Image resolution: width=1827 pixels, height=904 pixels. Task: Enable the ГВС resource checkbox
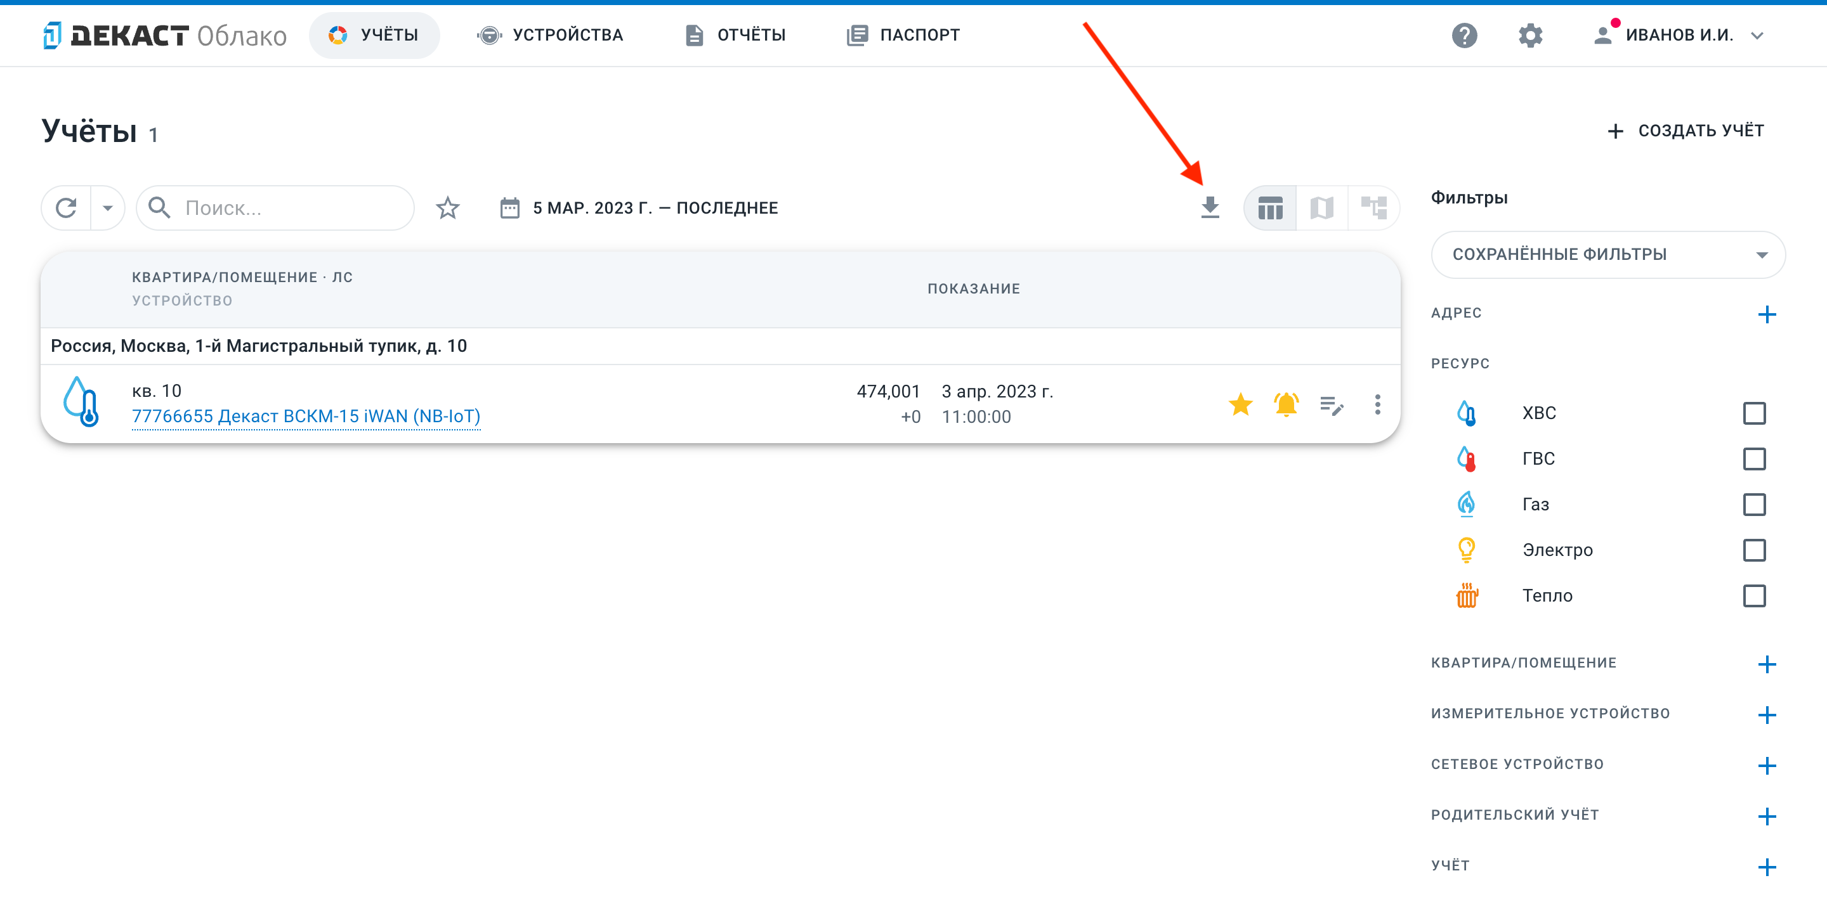pos(1754,459)
